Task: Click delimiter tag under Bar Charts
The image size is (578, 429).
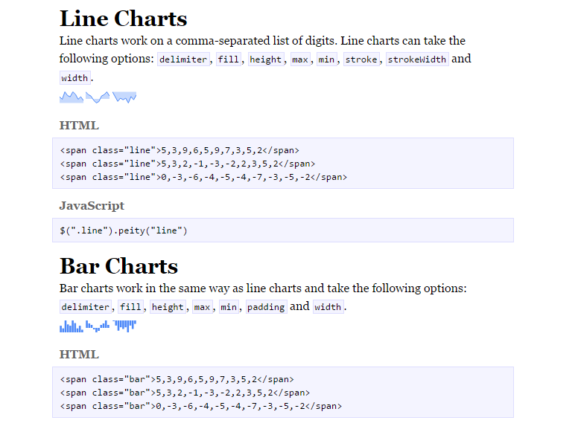Action: pyautogui.click(x=86, y=307)
